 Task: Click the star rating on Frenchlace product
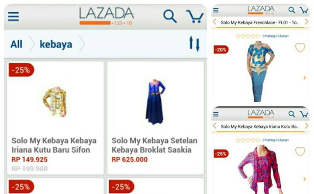click(x=248, y=36)
